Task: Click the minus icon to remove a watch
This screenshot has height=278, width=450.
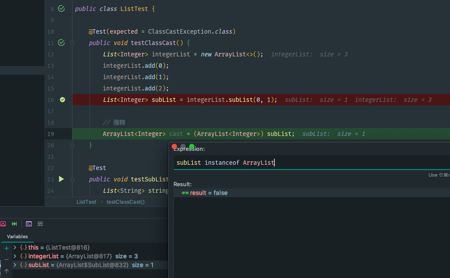Action: point(7,260)
